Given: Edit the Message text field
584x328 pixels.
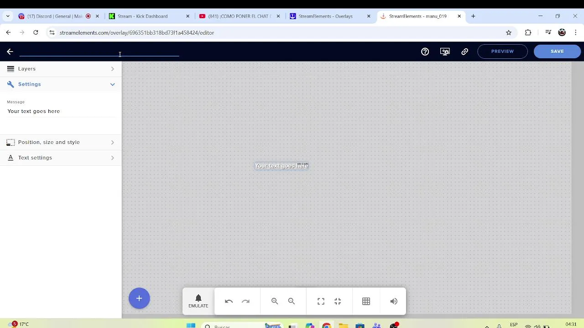Looking at the screenshot, I should pyautogui.click(x=61, y=111).
